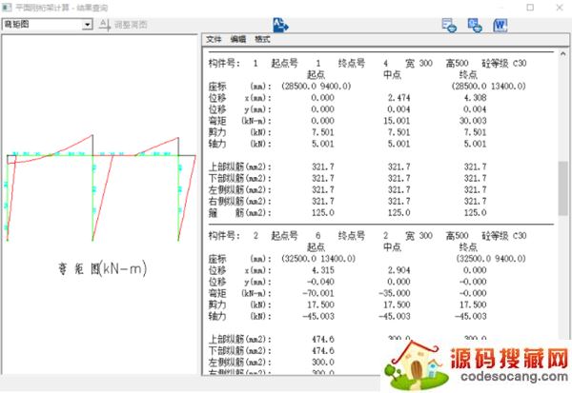This screenshot has height=393, width=572.
Task: Click member 2 start top rebar 474.6
Action: [323, 340]
